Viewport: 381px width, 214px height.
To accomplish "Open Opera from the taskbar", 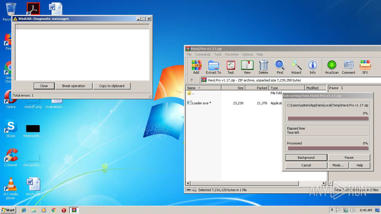I will click(64, 210).
